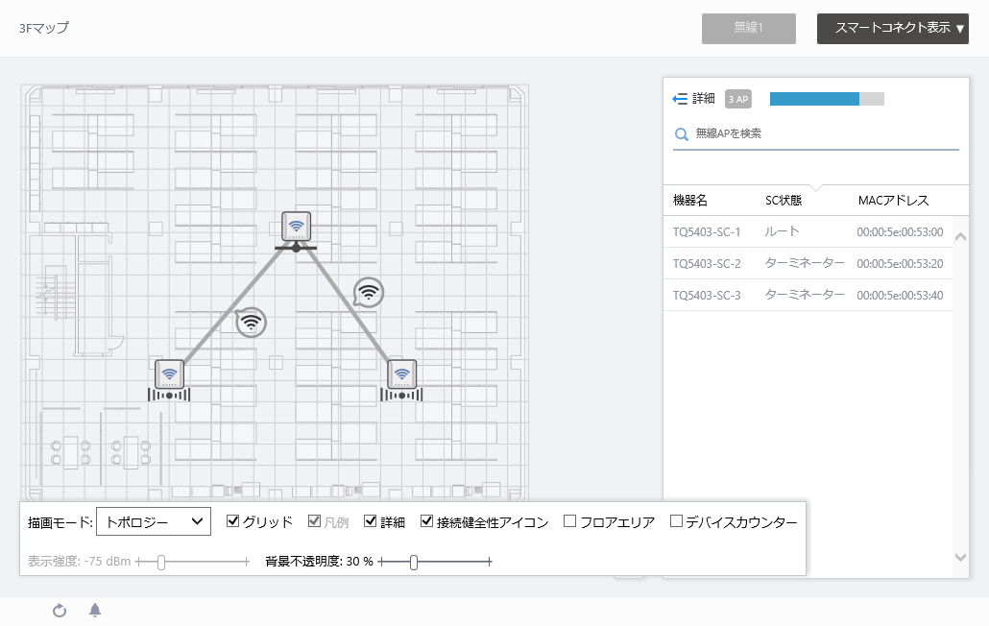The height and width of the screenshot is (626, 989).
Task: Open notifications via the bell icon
Action: (95, 611)
